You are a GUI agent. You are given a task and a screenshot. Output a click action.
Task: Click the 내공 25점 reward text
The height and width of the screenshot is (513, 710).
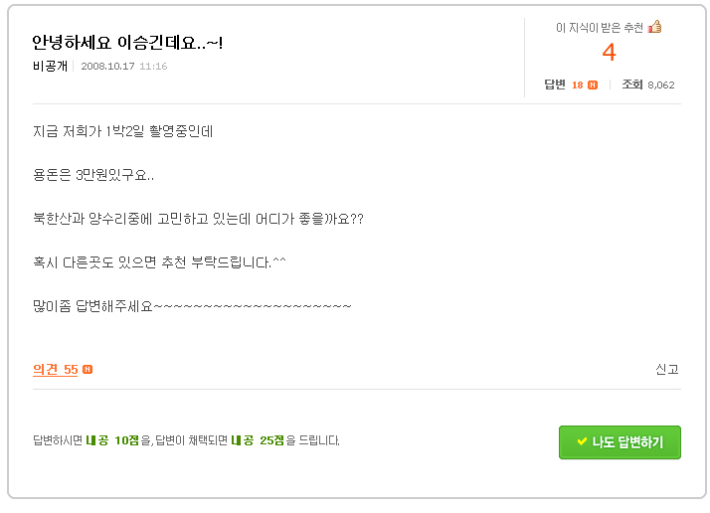258,440
